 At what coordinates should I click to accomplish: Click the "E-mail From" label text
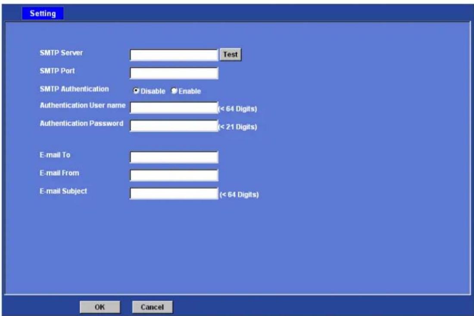pos(59,173)
